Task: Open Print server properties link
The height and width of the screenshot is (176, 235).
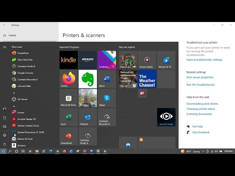Action: (x=200, y=77)
